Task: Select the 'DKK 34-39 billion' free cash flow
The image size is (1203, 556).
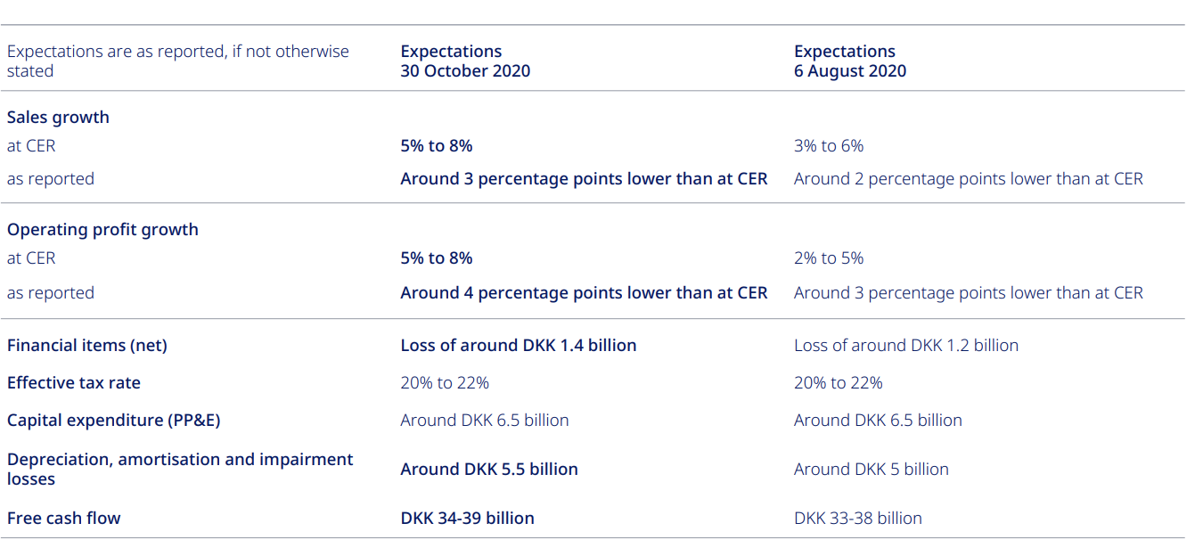Action: click(x=468, y=519)
